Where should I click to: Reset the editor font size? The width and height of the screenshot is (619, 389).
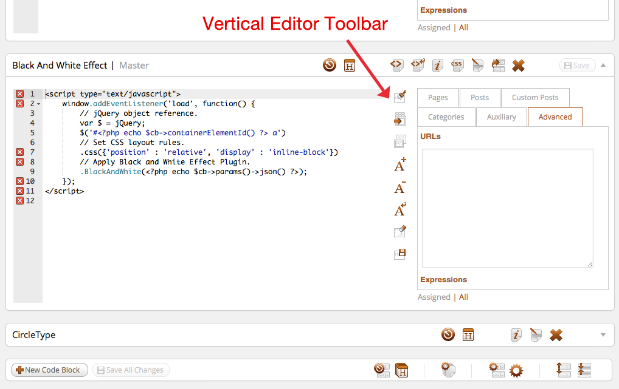click(399, 209)
